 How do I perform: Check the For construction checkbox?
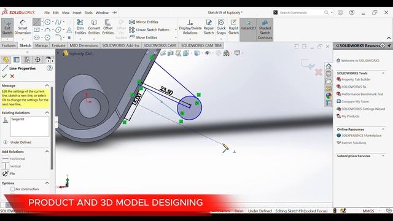[12, 189]
